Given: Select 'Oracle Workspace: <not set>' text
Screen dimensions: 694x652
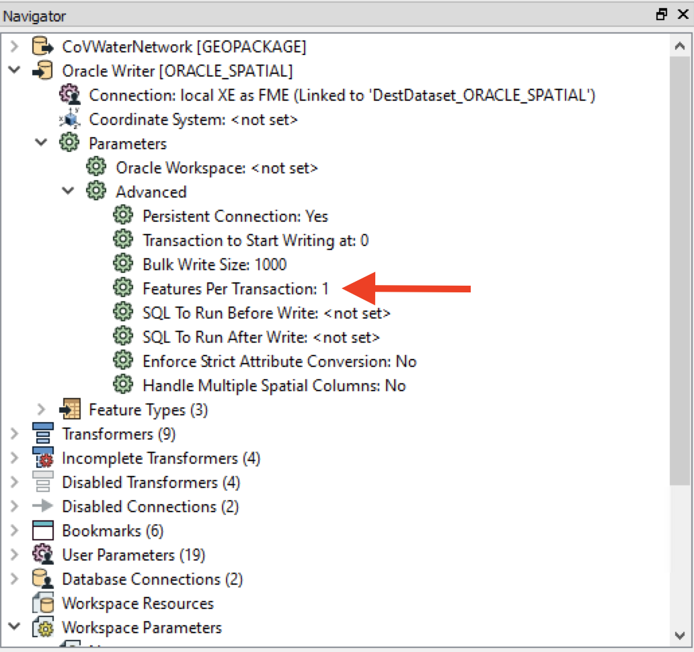Looking at the screenshot, I should click(x=217, y=168).
